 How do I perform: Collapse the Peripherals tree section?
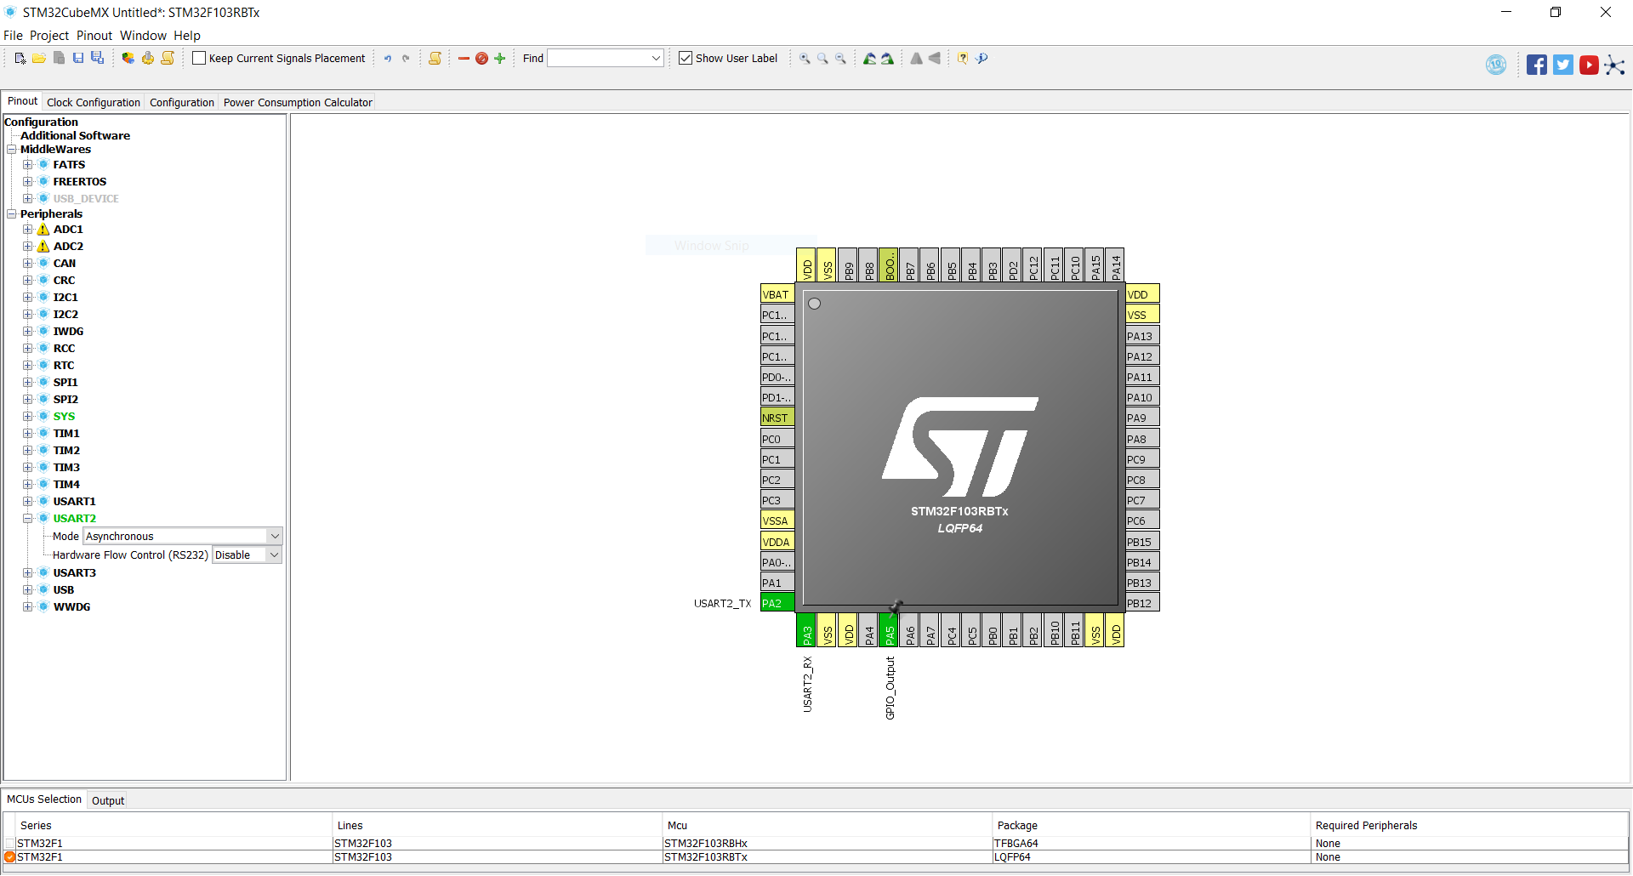pyautogui.click(x=12, y=213)
